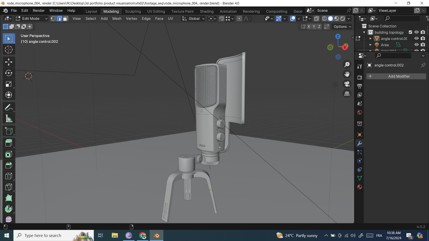Viewport: 429px width, 241px height.
Task: Uncheck building topology collection checkbox
Action: click(x=410, y=32)
